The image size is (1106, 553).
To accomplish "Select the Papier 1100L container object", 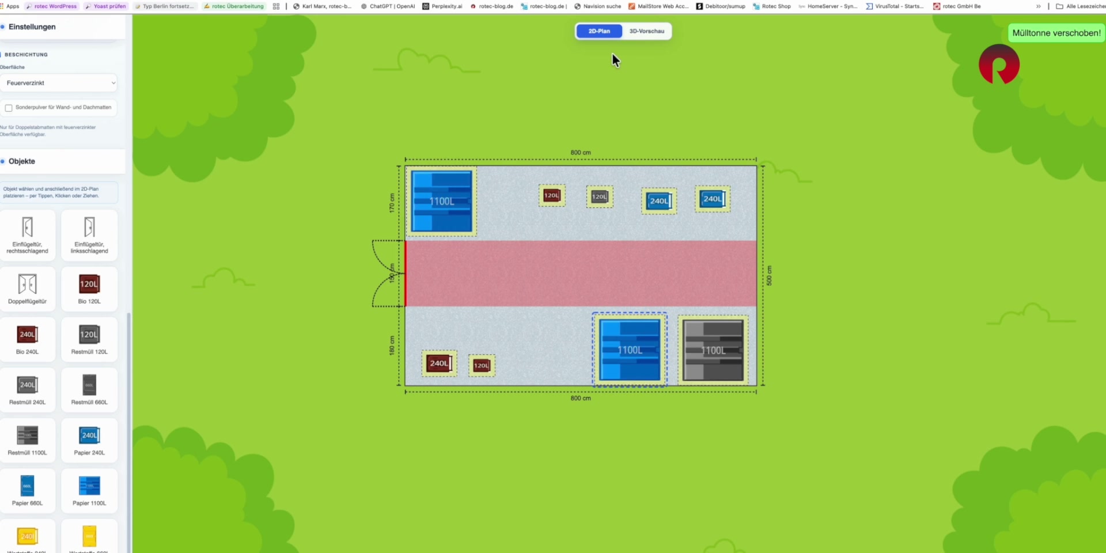I will point(89,490).
